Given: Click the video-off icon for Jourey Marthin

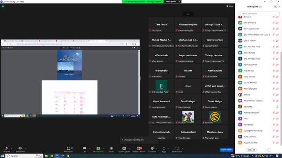Looking at the screenshot, I should (277, 83).
